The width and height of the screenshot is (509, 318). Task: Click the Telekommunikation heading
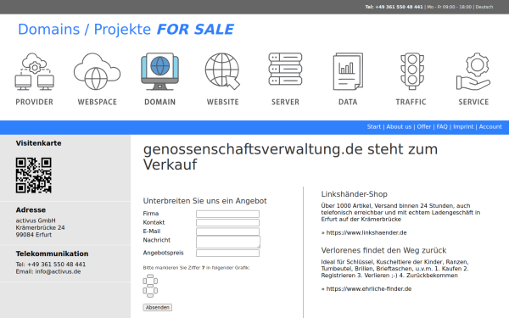[x=52, y=254]
